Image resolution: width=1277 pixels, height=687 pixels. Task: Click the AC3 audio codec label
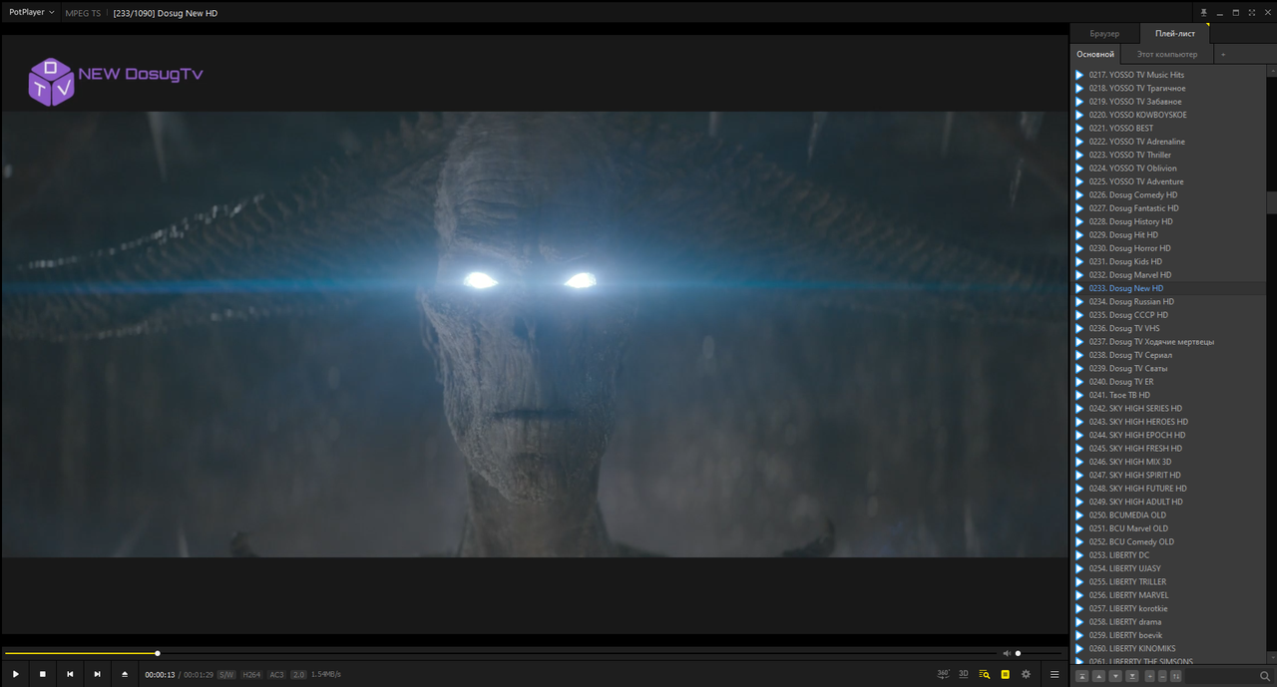276,675
